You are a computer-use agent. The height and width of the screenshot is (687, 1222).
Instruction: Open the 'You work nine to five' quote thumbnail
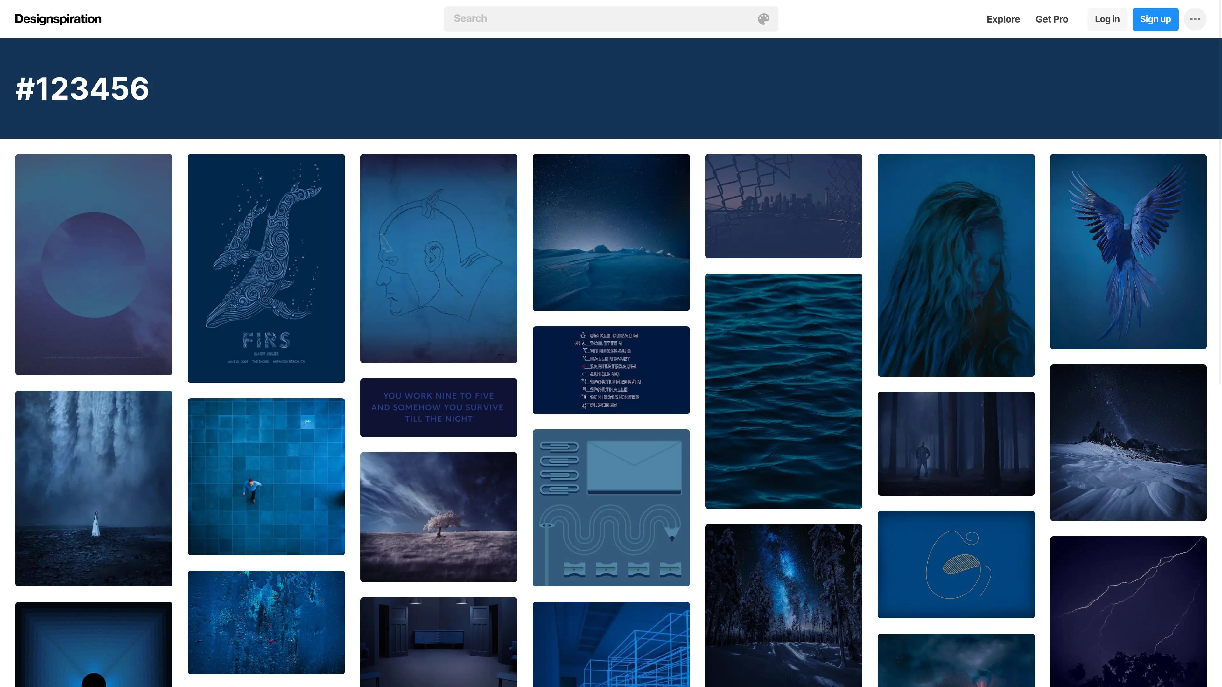tap(438, 407)
